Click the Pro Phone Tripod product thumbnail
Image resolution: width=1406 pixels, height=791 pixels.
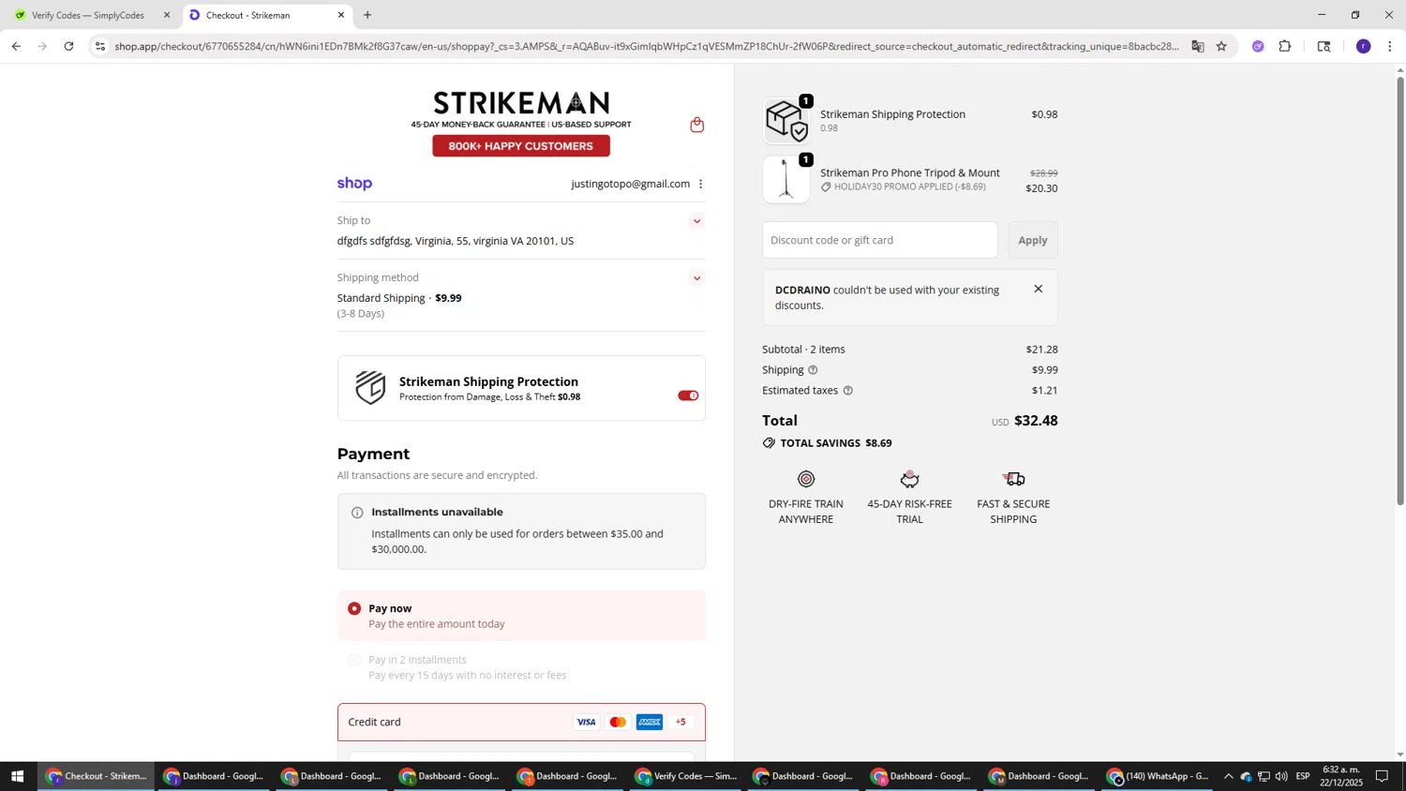coord(786,179)
